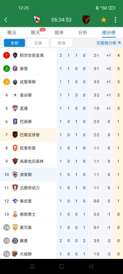Tap the Android home navigation button
Viewport: 123px width, 274px height.
(x=61, y=266)
